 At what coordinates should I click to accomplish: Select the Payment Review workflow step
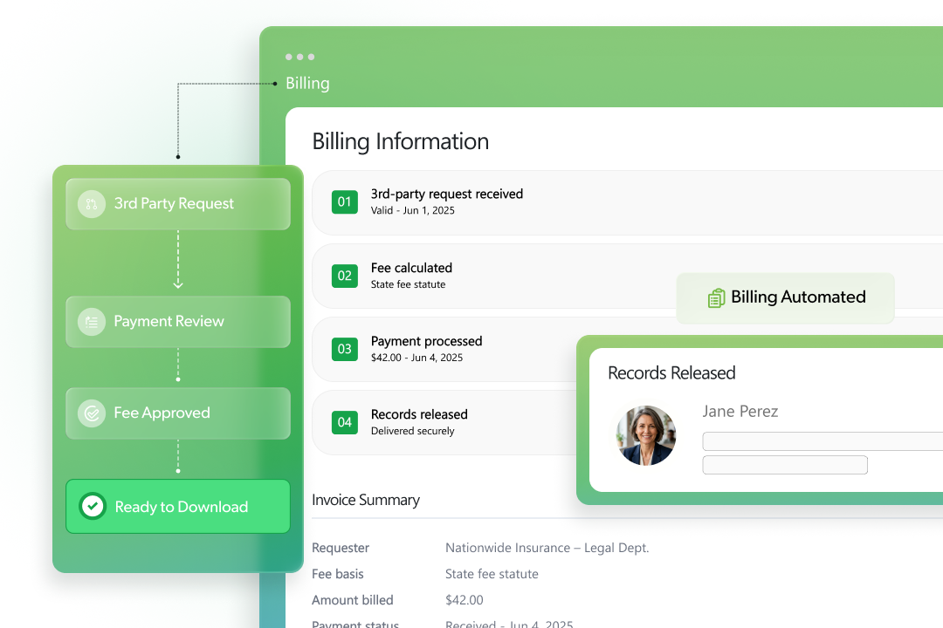(178, 322)
